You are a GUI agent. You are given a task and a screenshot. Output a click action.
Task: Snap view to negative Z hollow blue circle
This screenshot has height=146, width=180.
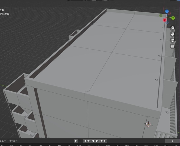(167, 22)
